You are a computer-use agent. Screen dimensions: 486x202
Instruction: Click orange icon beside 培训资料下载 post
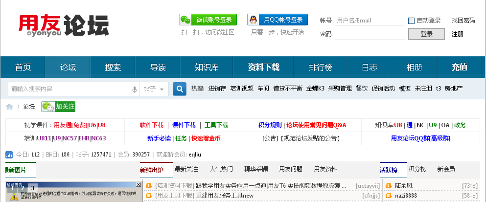[x=149, y=185]
